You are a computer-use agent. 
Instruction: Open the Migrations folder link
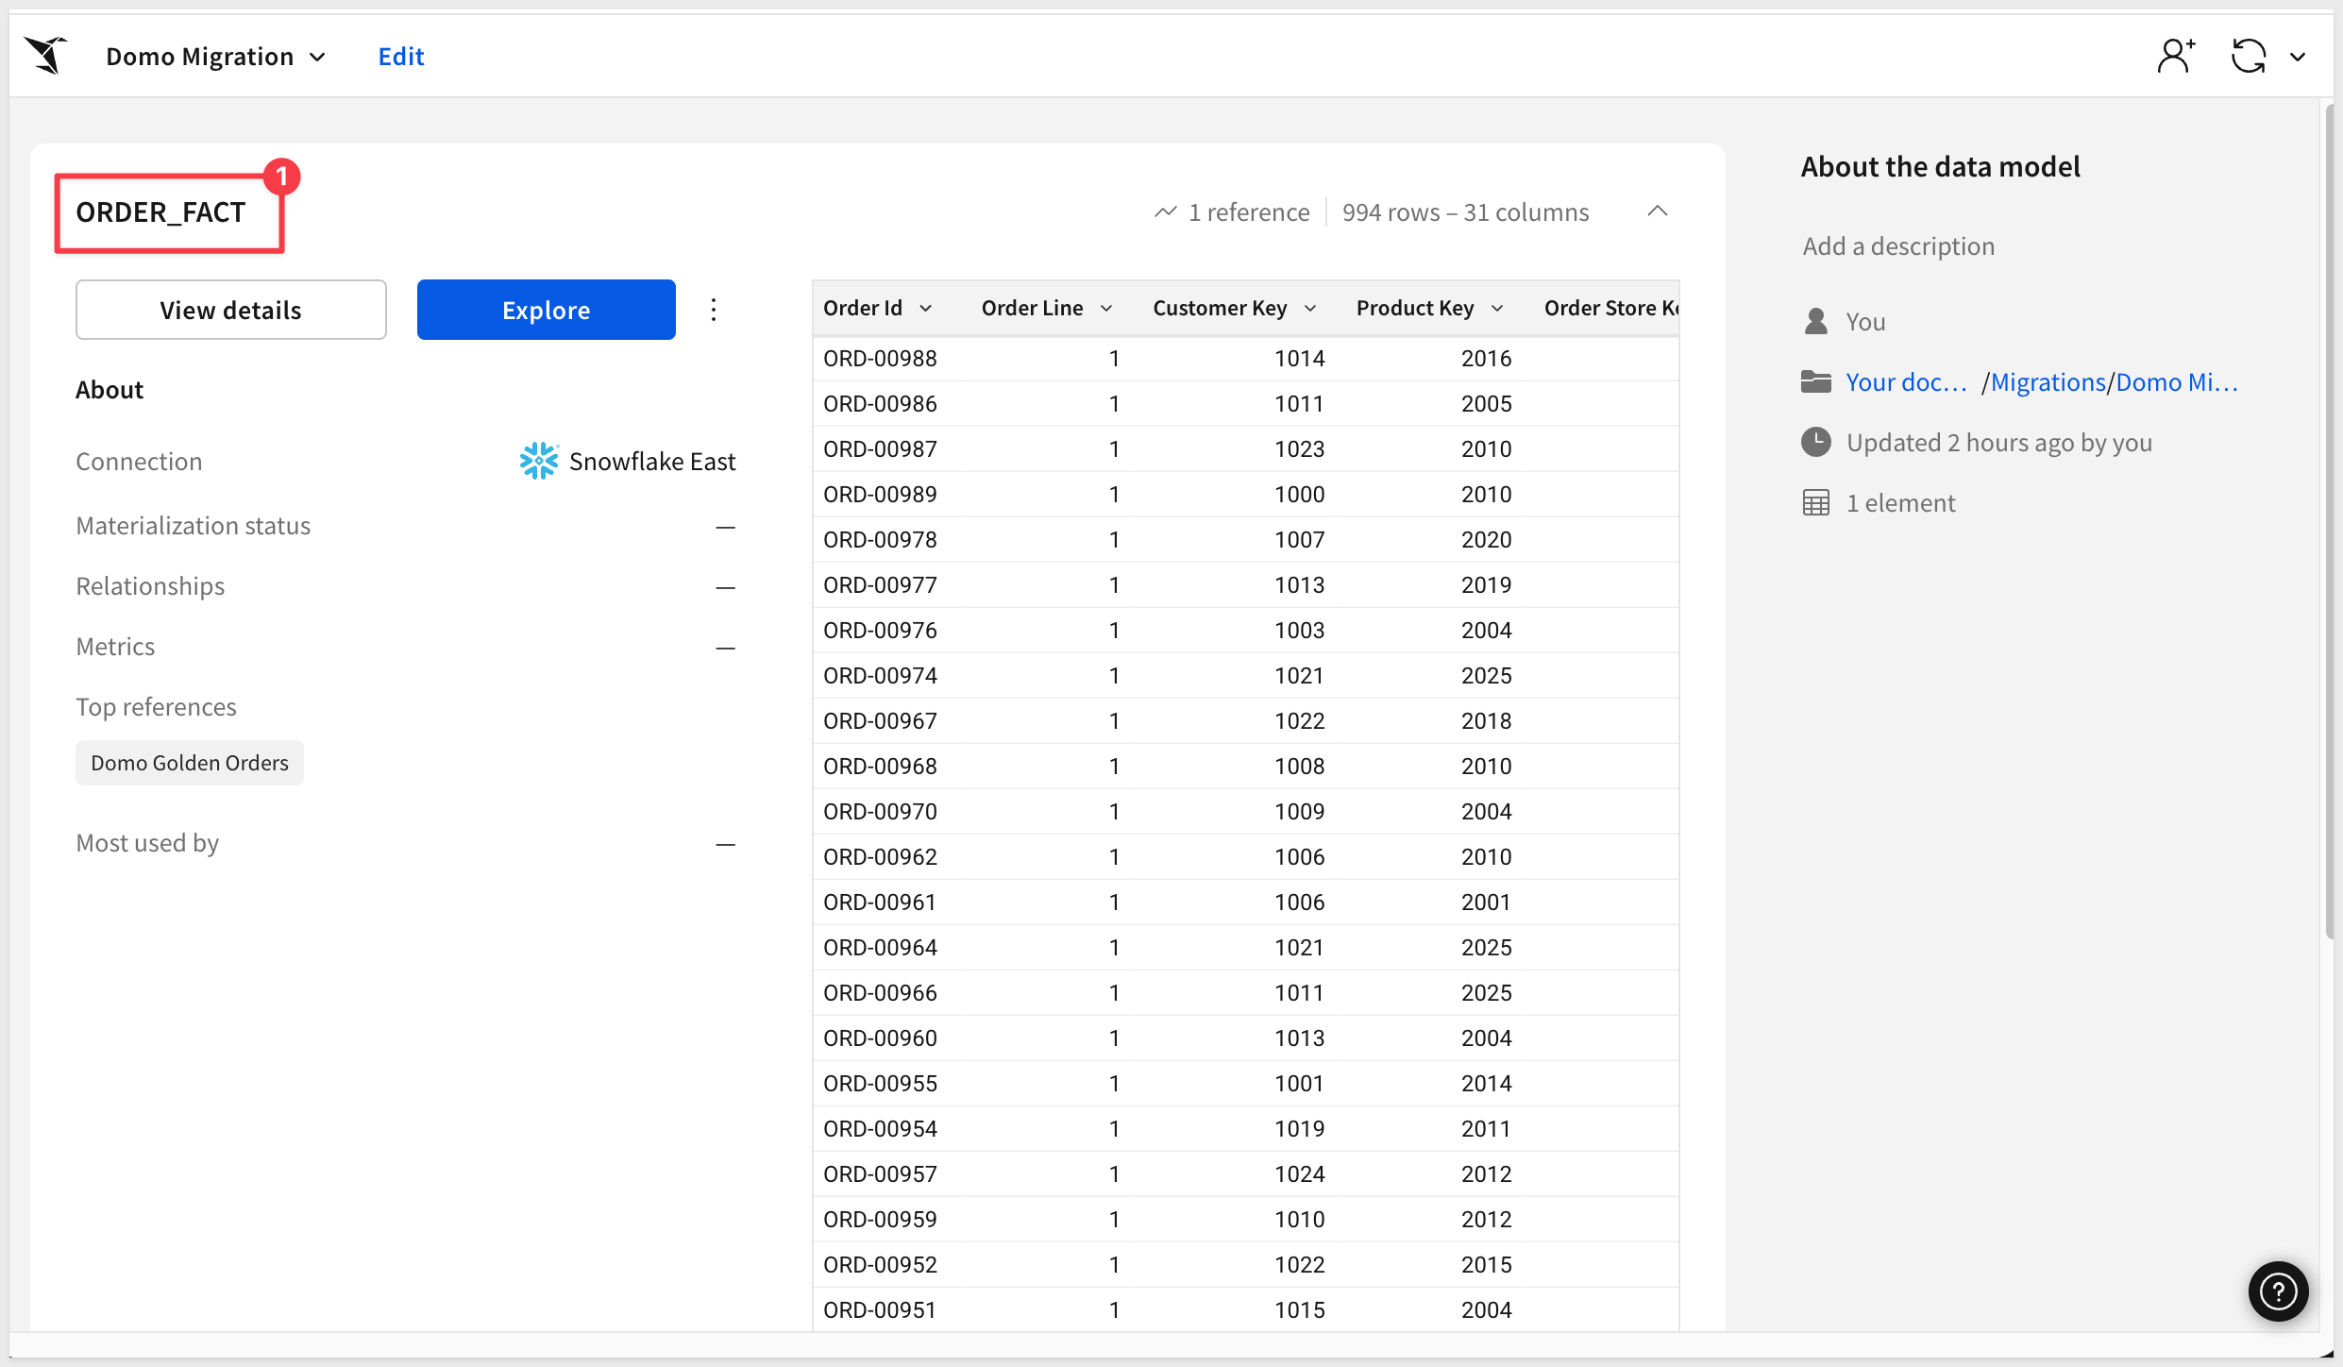point(2048,381)
